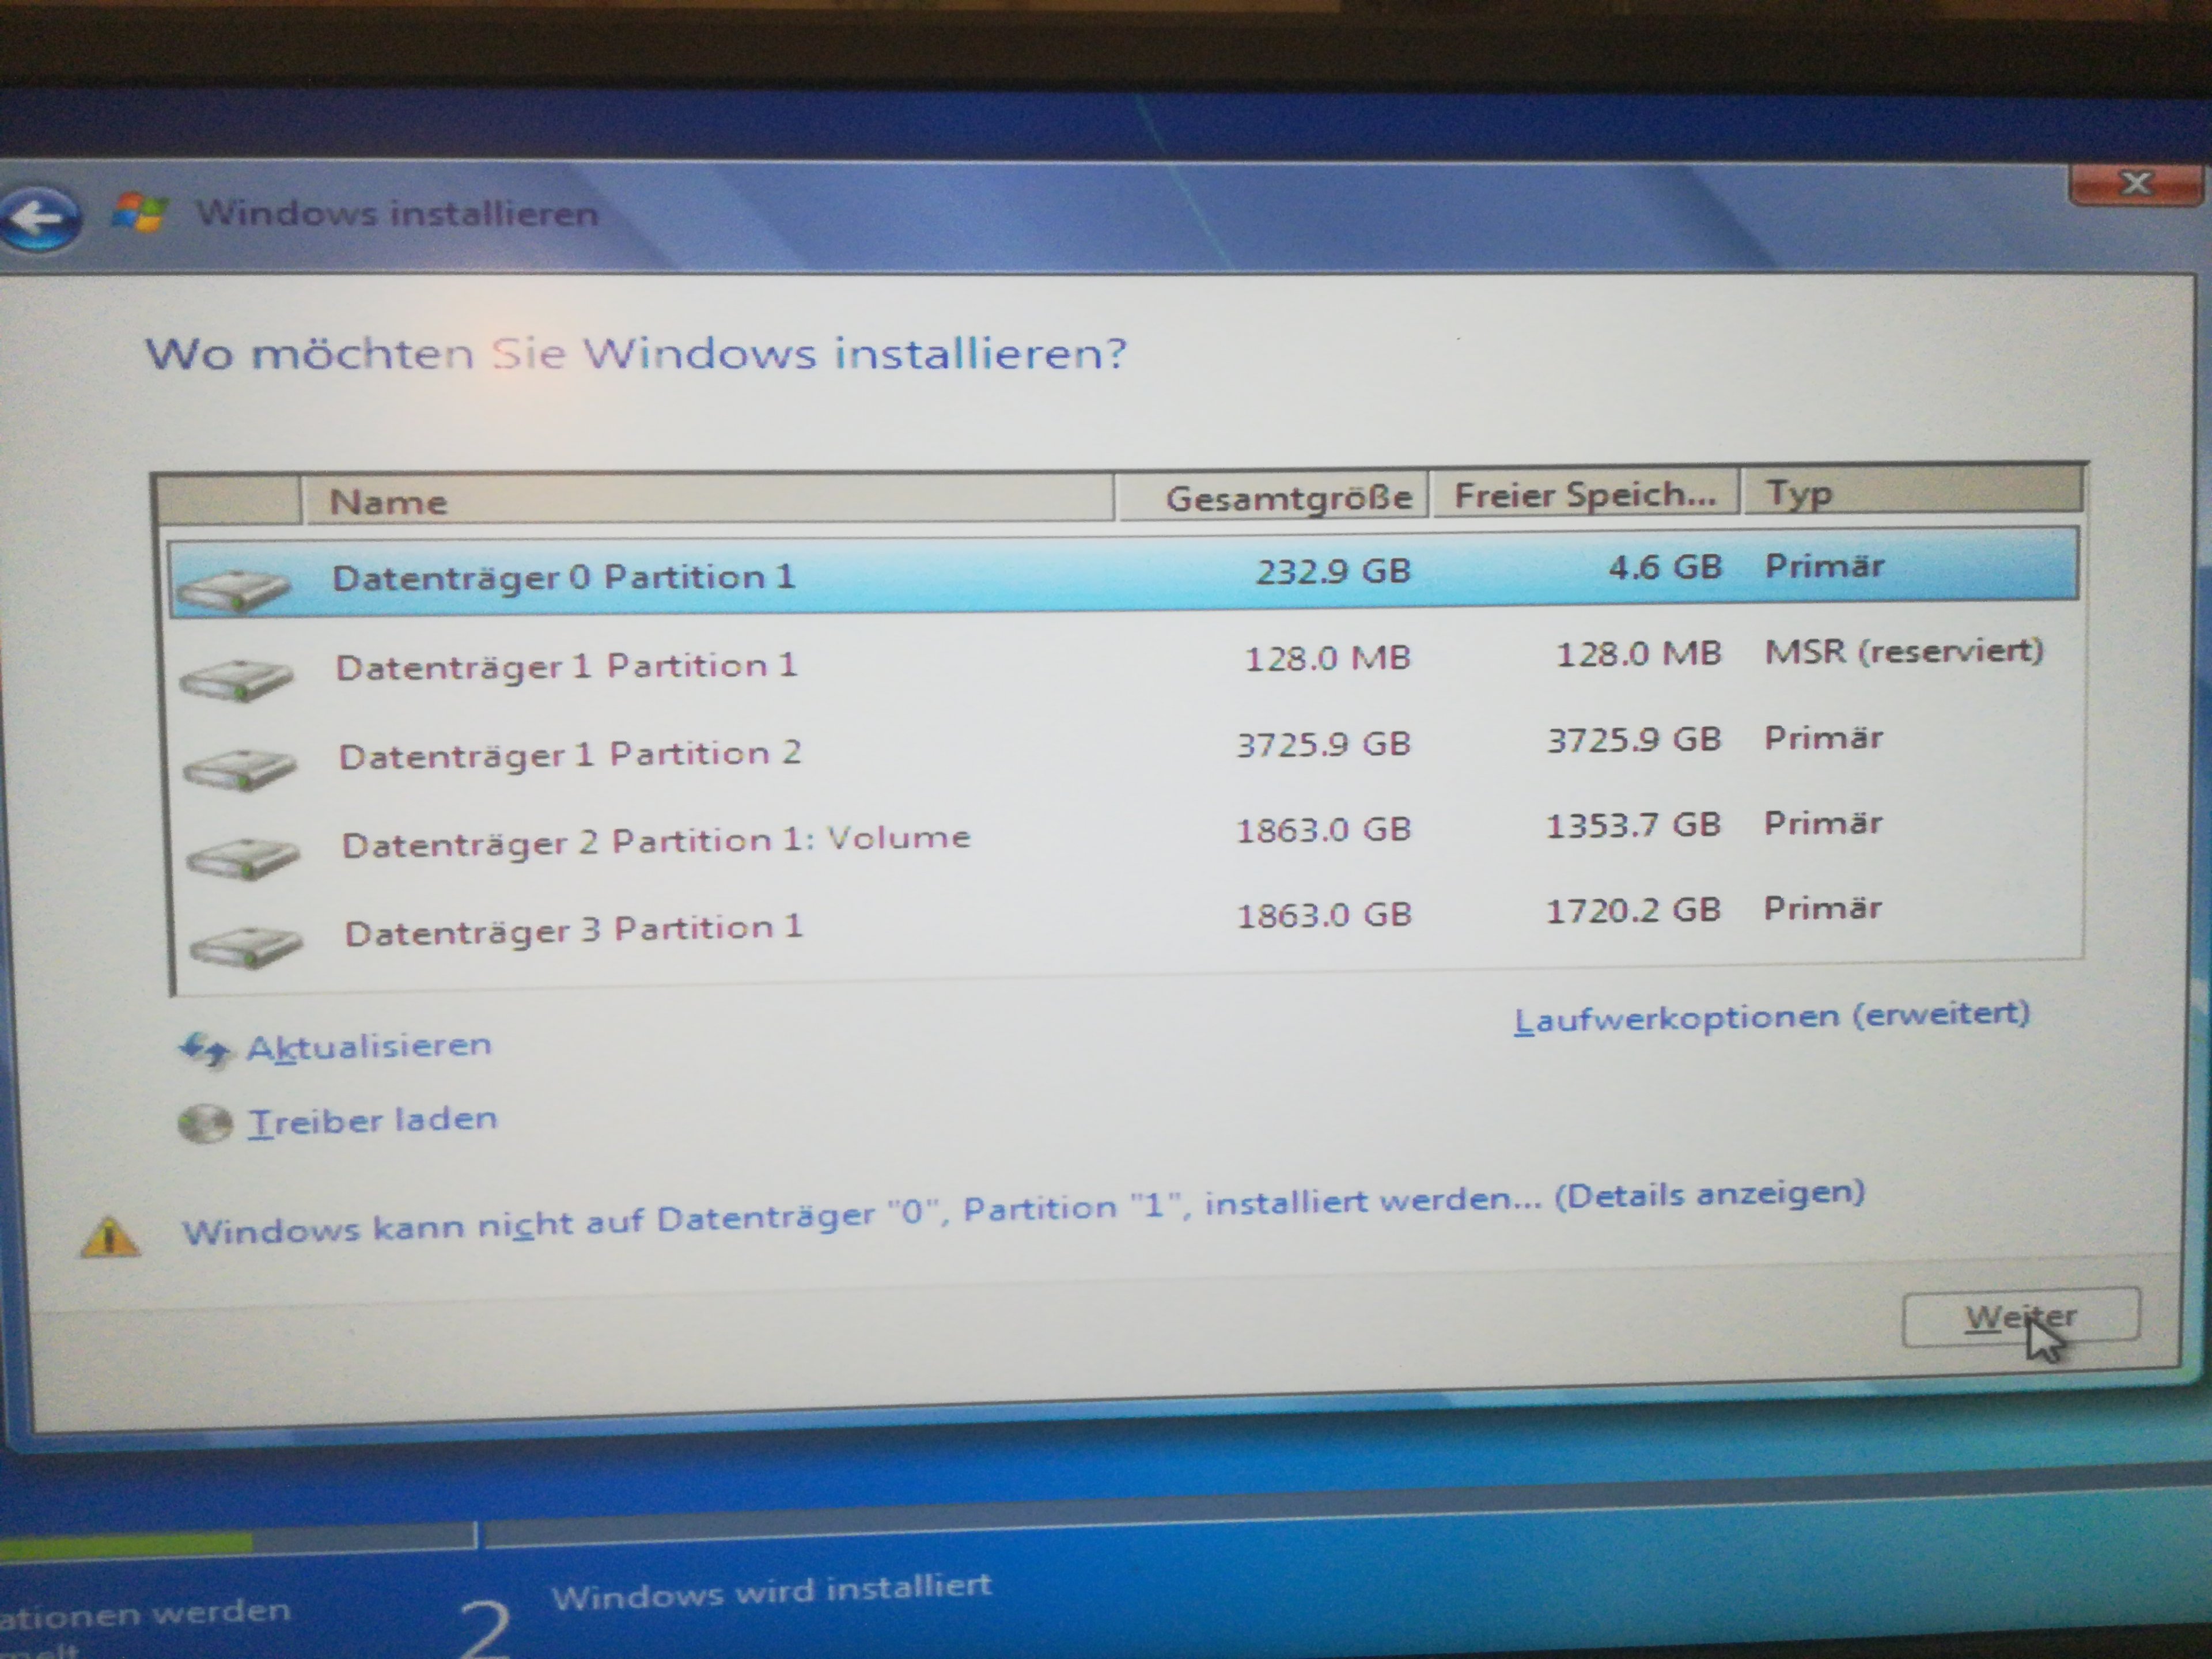The height and width of the screenshot is (1659, 2212).
Task: Click drive icon for Datenträger 1 Partition 1
Action: click(x=237, y=680)
